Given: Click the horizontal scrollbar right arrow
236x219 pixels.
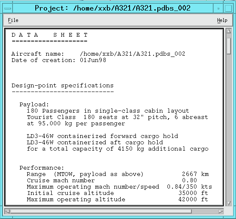Looking at the screenshot, I should (221, 211).
